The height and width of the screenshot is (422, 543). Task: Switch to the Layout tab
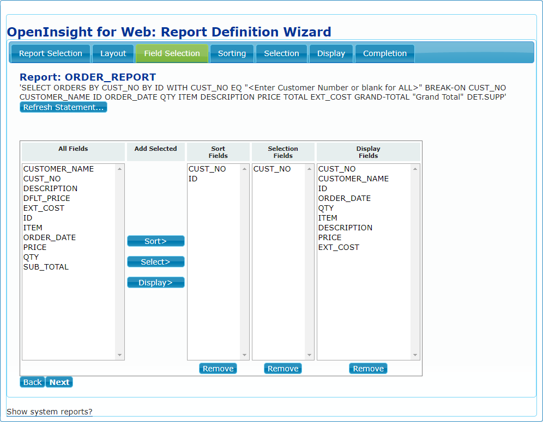click(x=113, y=53)
